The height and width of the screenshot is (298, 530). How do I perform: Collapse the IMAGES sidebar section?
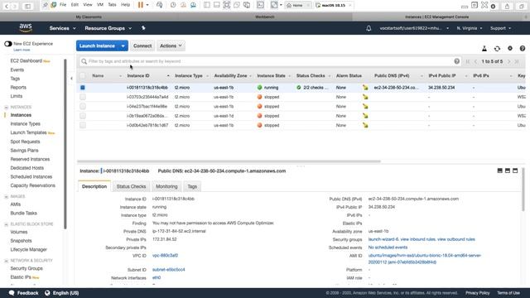(6, 197)
